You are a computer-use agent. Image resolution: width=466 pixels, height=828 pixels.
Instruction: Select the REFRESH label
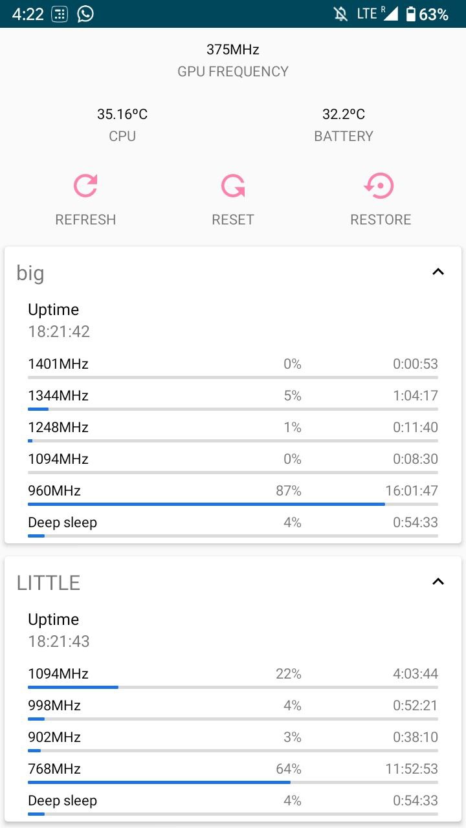(85, 220)
